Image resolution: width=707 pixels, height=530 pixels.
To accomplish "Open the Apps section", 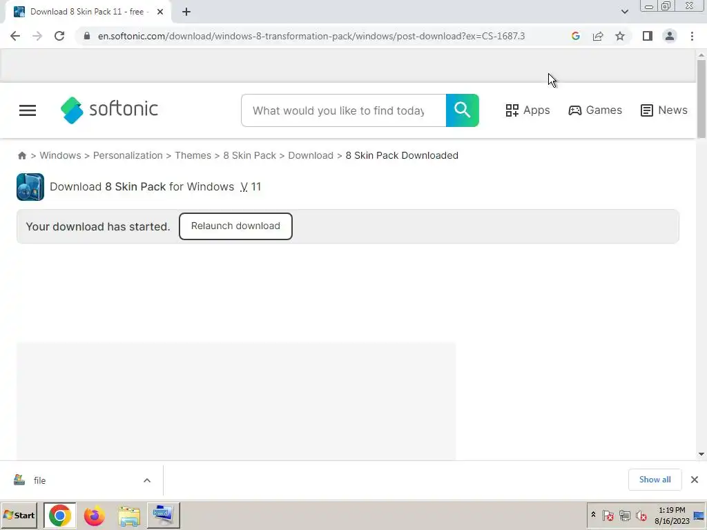I will (527, 110).
